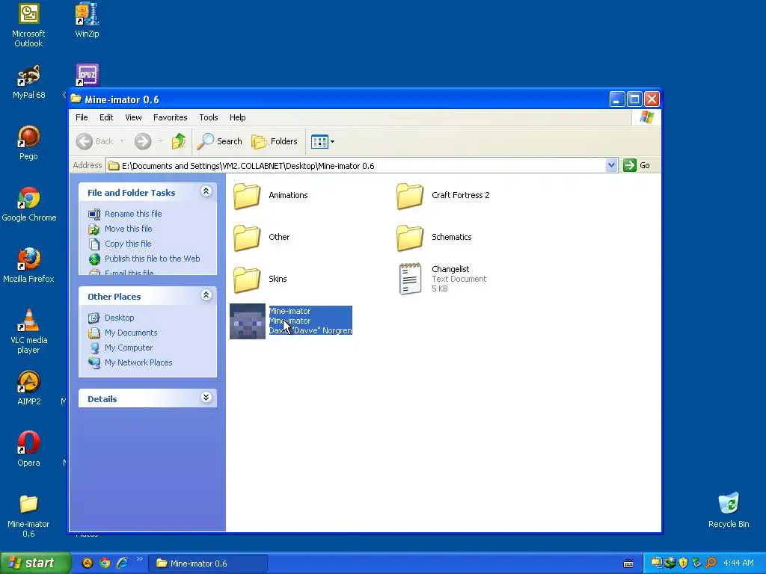Open the Search pane
This screenshot has width=766, height=574.
219,141
